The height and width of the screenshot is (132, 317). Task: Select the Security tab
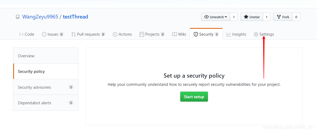coord(206,34)
